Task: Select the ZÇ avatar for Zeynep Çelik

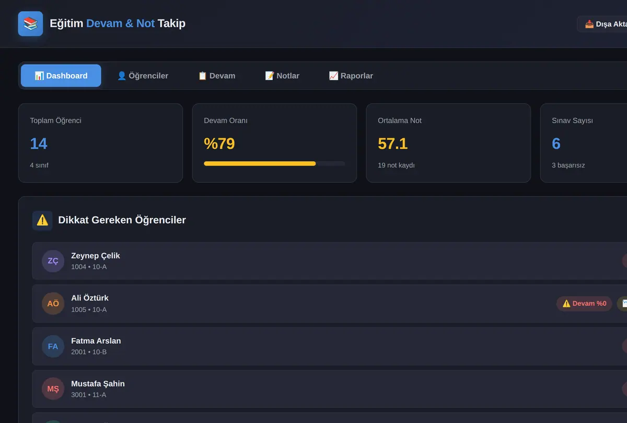Action: click(x=53, y=261)
